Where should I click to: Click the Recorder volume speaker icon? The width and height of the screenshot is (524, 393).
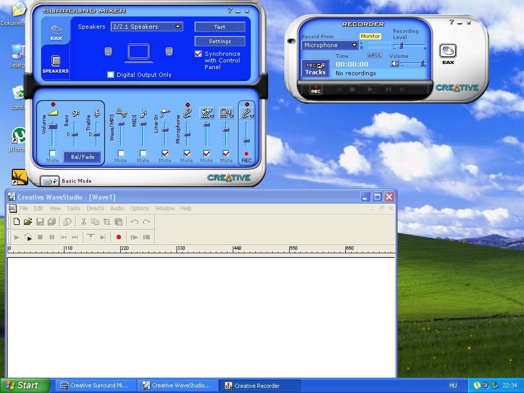[x=395, y=63]
